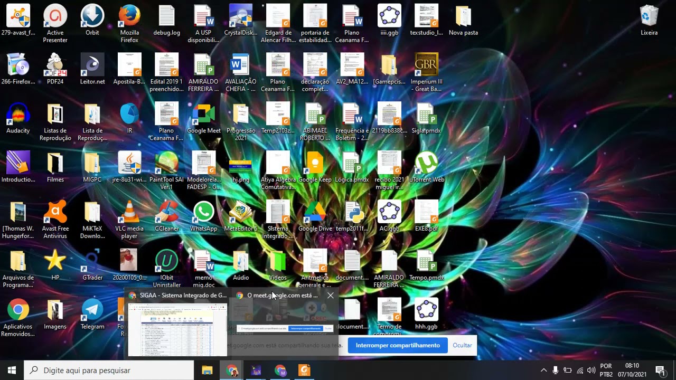This screenshot has height=380, width=676.
Task: Select the Google Meet desktop icon
Action: tap(203, 118)
